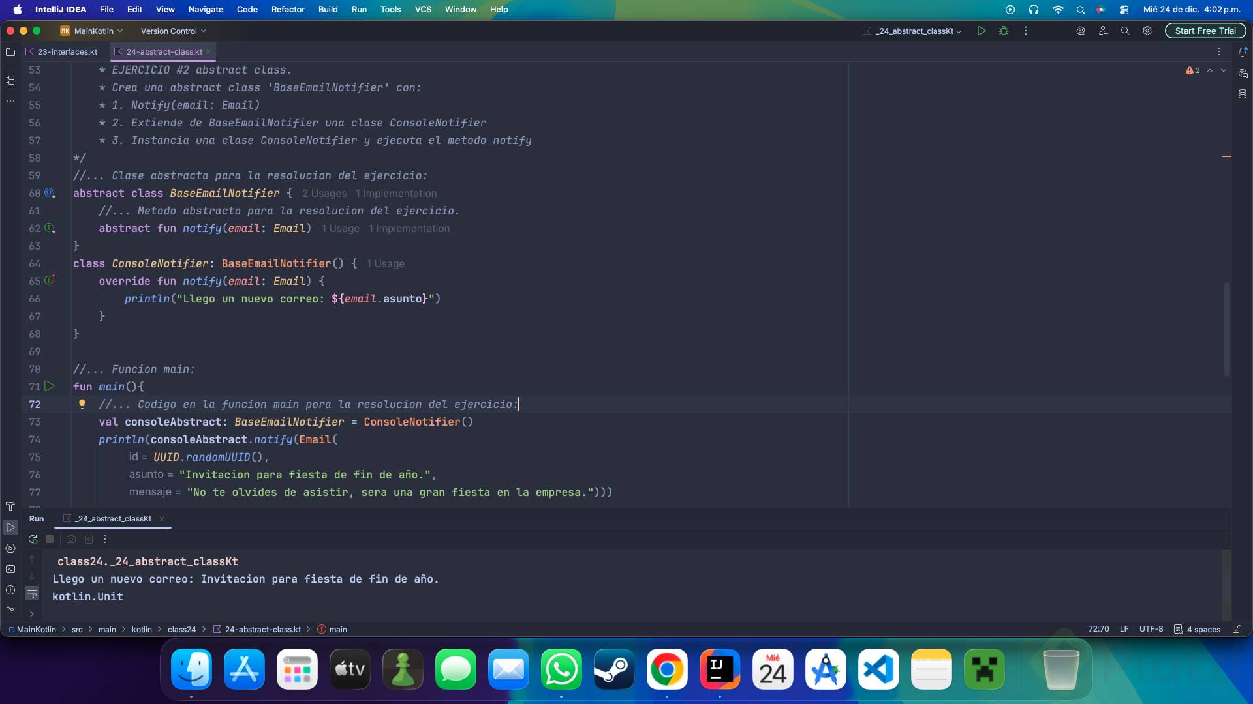Toggle soft-wrap in the Run console
The width and height of the screenshot is (1253, 704).
coord(32,594)
